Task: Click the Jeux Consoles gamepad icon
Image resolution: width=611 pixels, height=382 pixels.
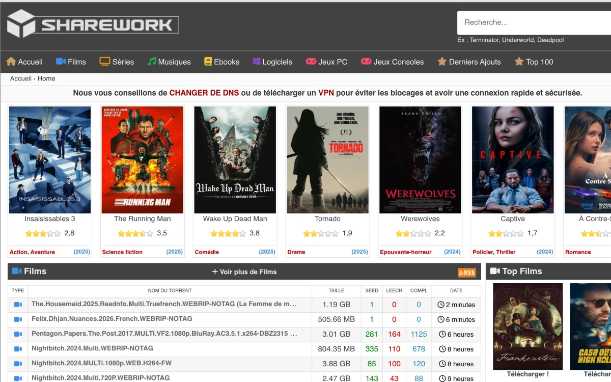Action: click(366, 62)
